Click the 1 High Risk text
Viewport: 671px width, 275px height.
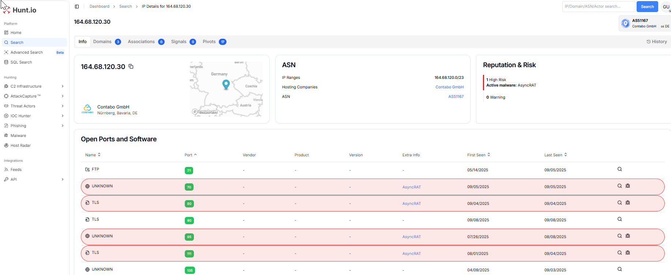coord(496,80)
